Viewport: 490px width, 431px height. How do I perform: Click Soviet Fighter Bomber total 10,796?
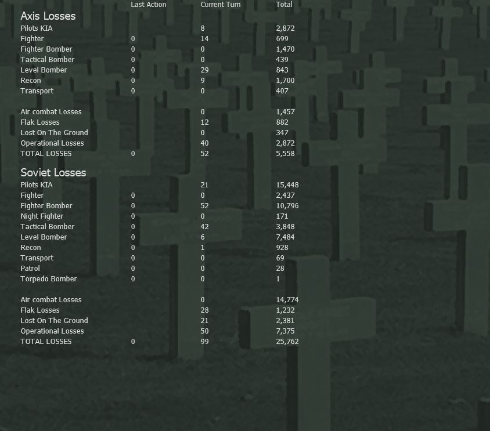pos(287,206)
